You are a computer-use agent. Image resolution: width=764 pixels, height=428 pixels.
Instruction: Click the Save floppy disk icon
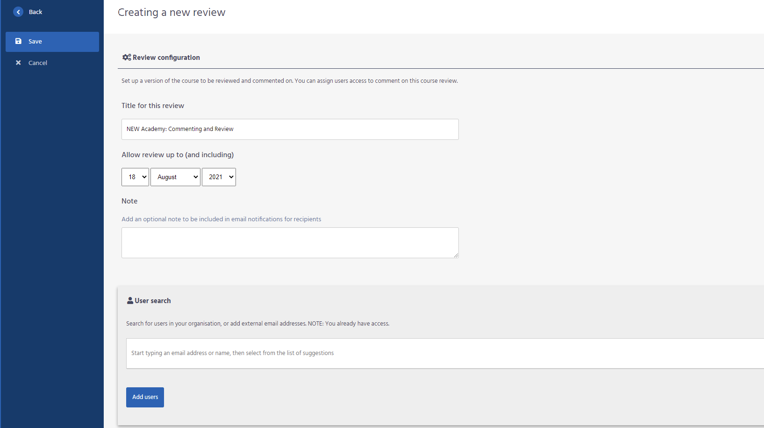pos(18,41)
